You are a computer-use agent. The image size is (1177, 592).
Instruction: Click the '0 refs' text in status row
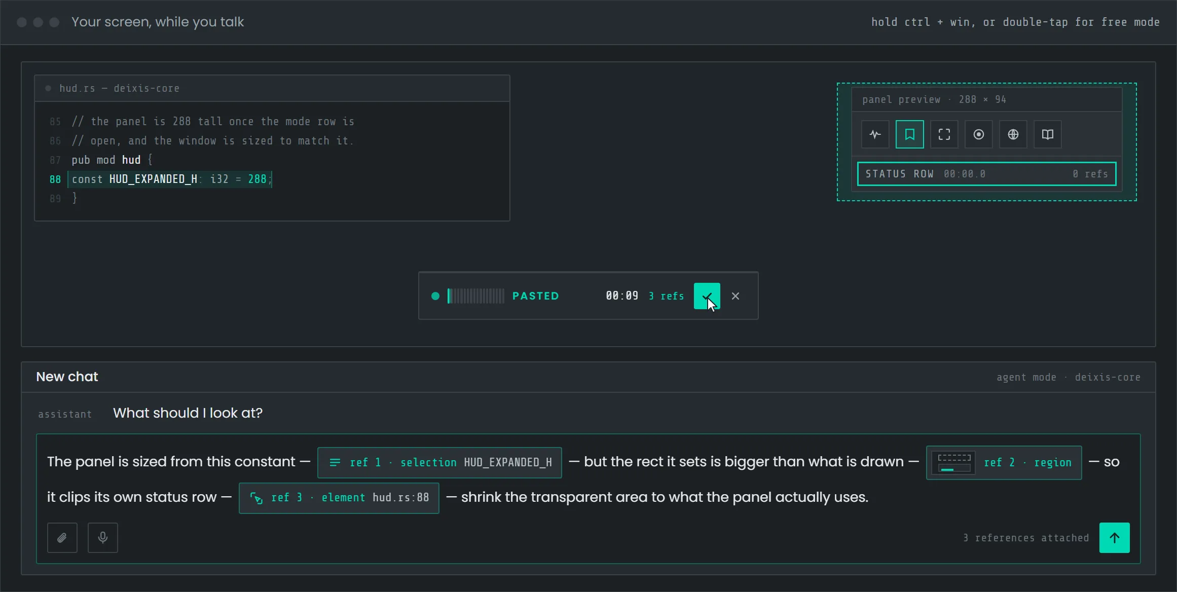click(1090, 174)
